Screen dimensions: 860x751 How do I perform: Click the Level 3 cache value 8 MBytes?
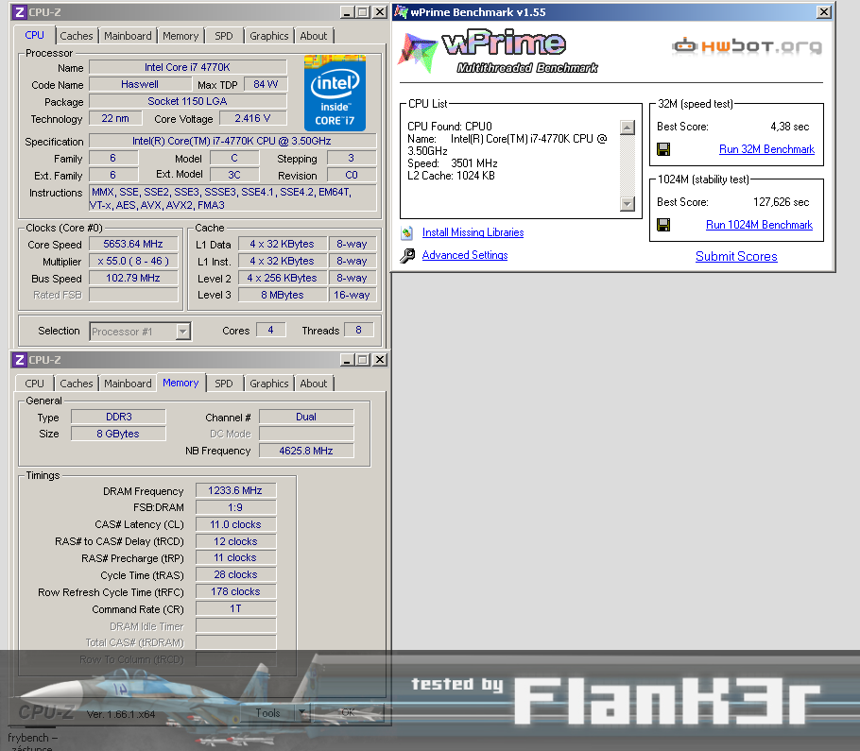(x=283, y=295)
